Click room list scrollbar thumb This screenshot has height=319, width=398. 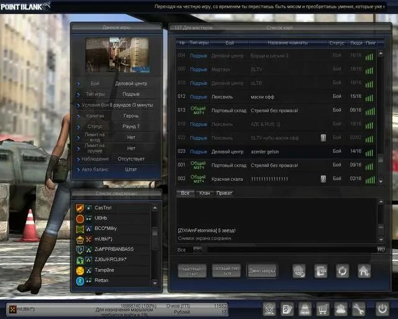(381, 158)
